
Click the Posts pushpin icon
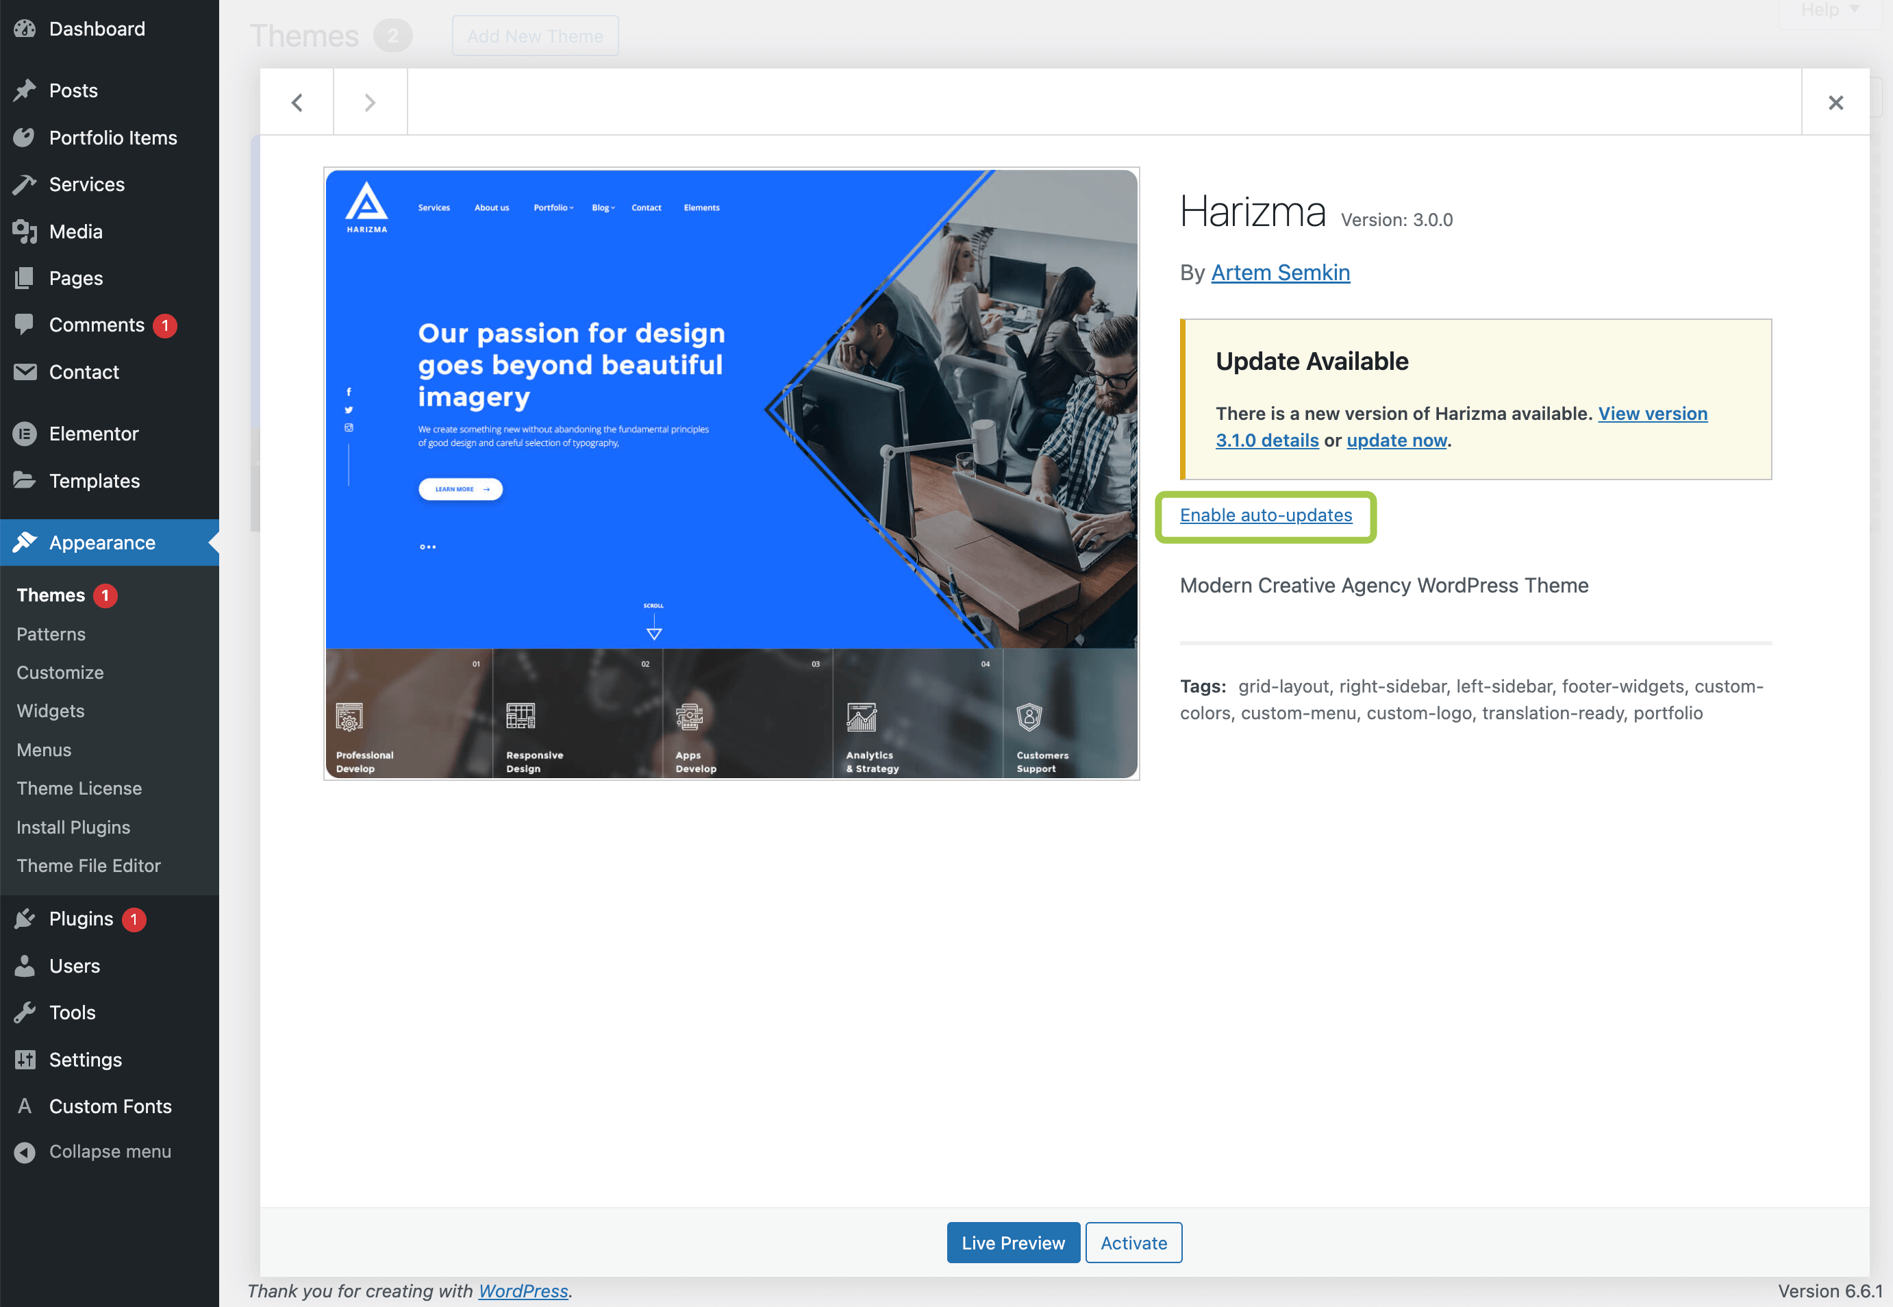(x=25, y=90)
